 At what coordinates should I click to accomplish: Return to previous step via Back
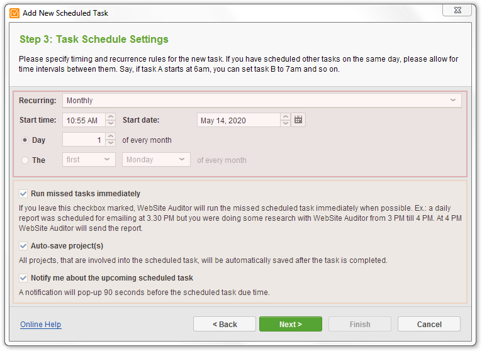pos(225,324)
